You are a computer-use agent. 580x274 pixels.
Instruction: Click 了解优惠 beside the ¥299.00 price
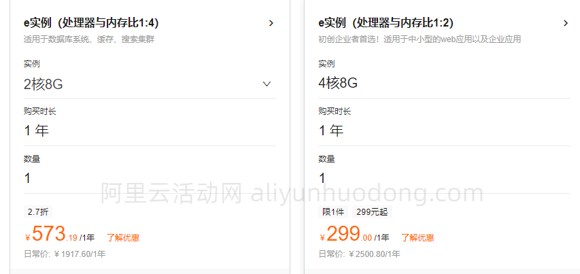coord(417,237)
